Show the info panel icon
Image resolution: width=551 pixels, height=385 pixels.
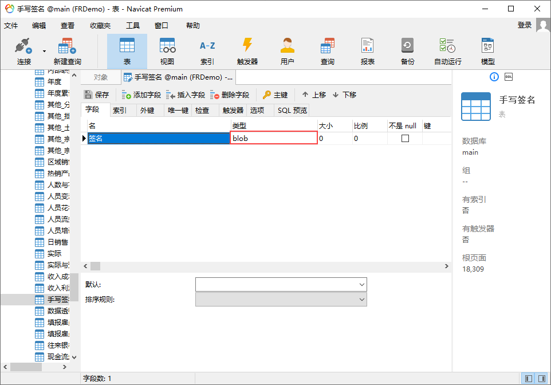494,77
